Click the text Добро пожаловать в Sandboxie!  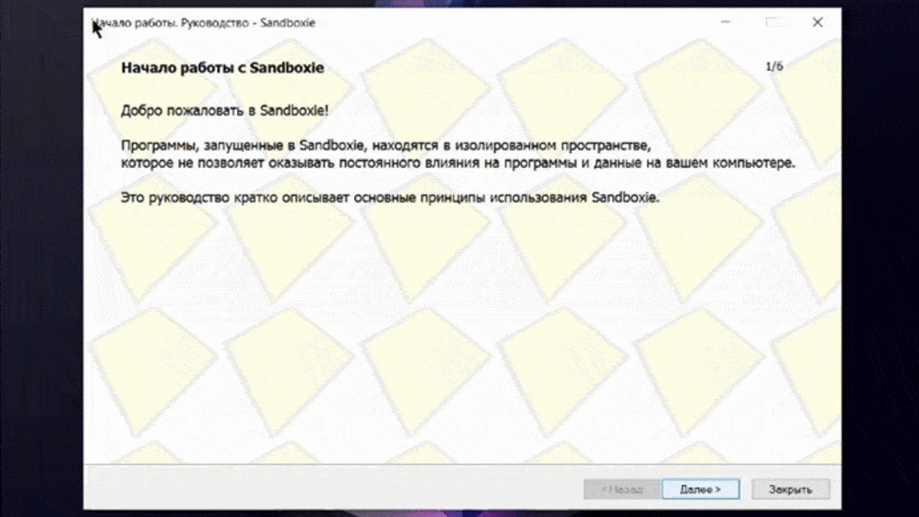[x=225, y=111]
